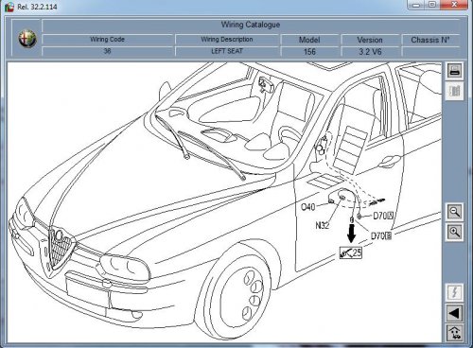Click the version value 3.2 V6
The height and width of the screenshot is (348, 473).
click(x=370, y=51)
